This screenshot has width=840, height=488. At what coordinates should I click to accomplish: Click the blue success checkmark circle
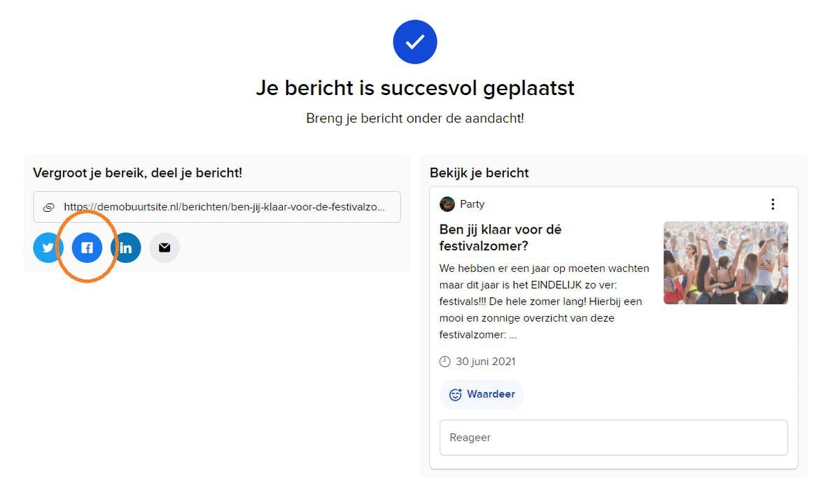coord(415,42)
